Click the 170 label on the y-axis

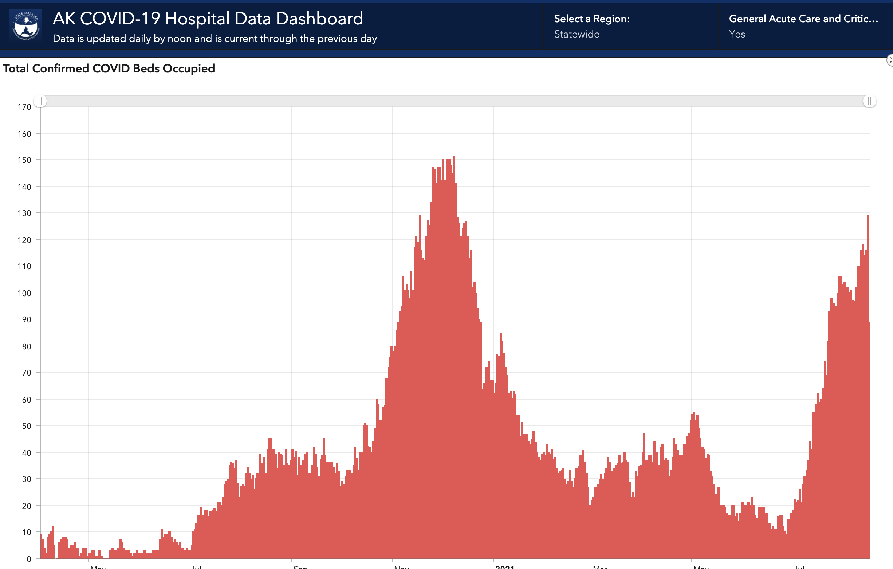tap(24, 107)
